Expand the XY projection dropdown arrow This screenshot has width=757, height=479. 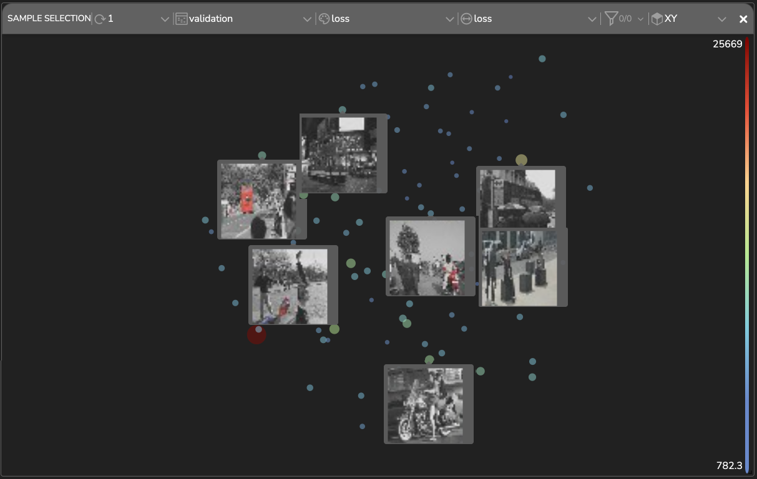coord(722,19)
